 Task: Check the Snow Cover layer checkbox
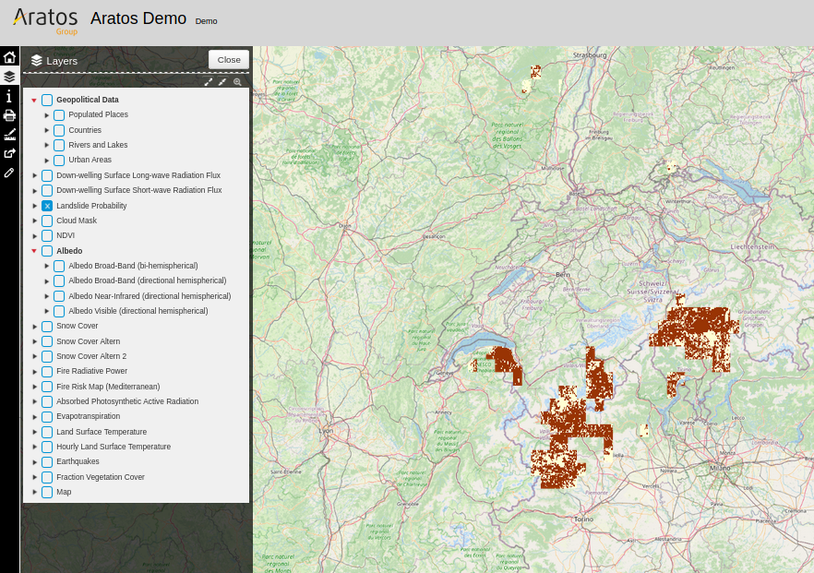click(47, 327)
